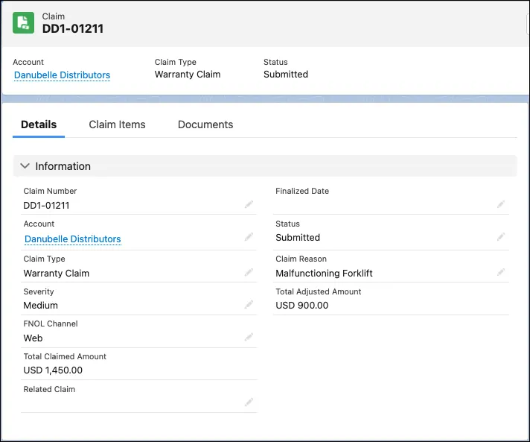Click the Total Adjusted Amount label

[318, 291]
